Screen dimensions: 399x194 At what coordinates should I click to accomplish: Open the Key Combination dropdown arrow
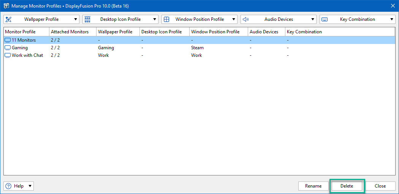point(391,19)
